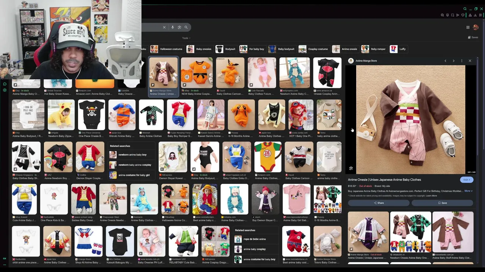Click the browser pin toolbar icon
The width and height of the screenshot is (485, 272).
[x=447, y=15]
